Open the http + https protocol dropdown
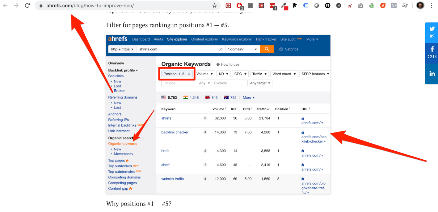438x212 pixels. click(x=122, y=49)
